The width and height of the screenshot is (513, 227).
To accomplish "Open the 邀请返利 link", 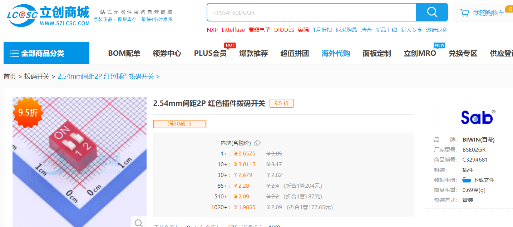I will click(x=437, y=30).
